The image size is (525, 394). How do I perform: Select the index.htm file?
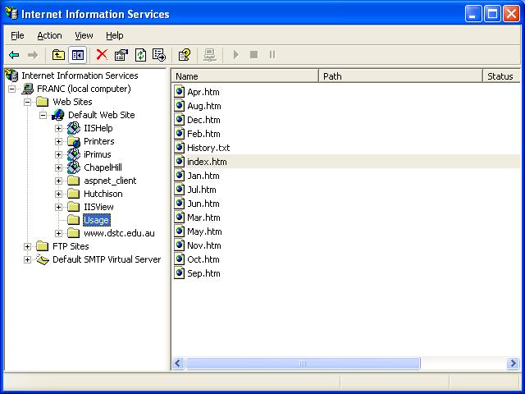[x=206, y=162]
